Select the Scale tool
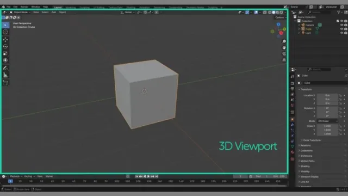Image resolution: width=348 pixels, height=196 pixels. coord(5,53)
